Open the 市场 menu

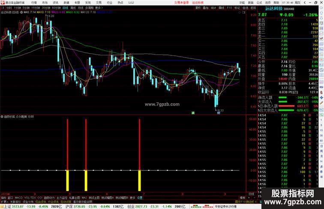click(x=45, y=3)
